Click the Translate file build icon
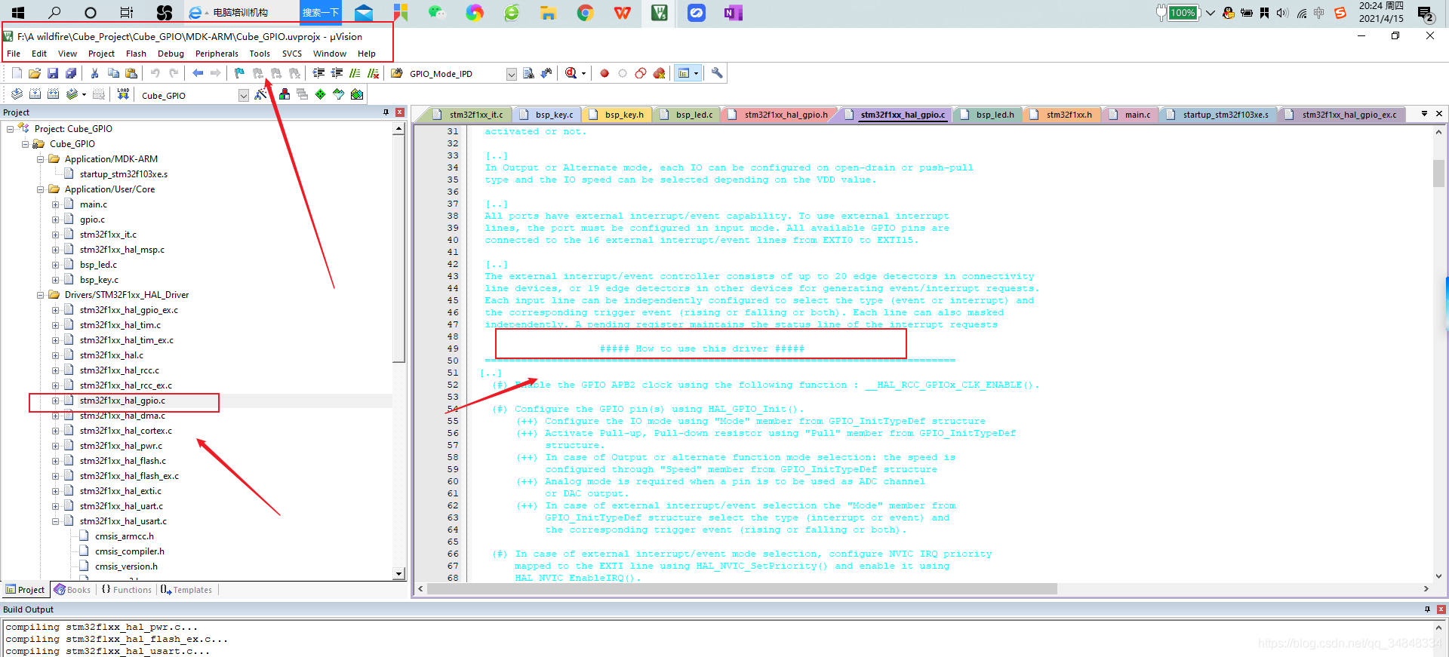The image size is (1449, 657). click(x=17, y=94)
